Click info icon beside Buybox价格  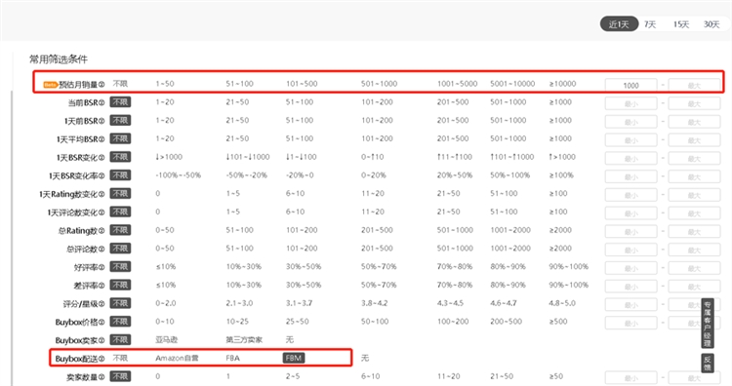(x=102, y=322)
